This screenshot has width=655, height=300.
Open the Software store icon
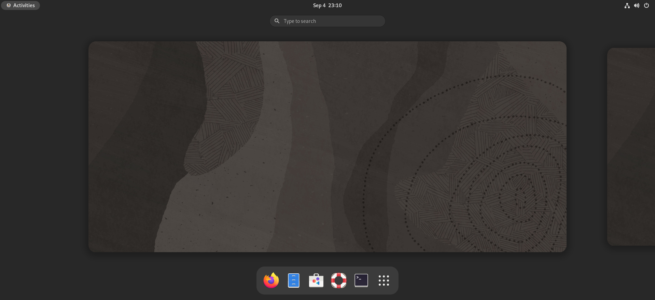pos(316,281)
